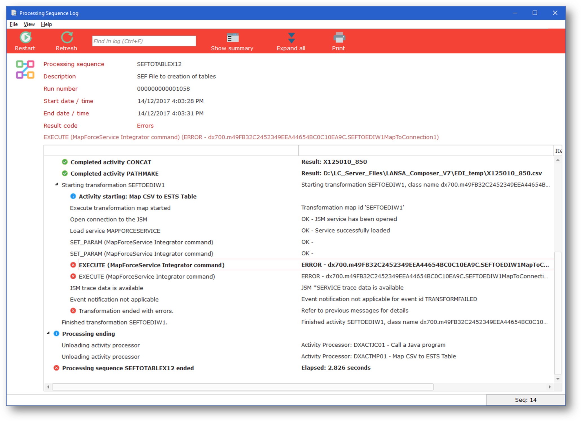Click blue info icon beside Activity starting
Screen dimensions: 581x421
point(73,196)
